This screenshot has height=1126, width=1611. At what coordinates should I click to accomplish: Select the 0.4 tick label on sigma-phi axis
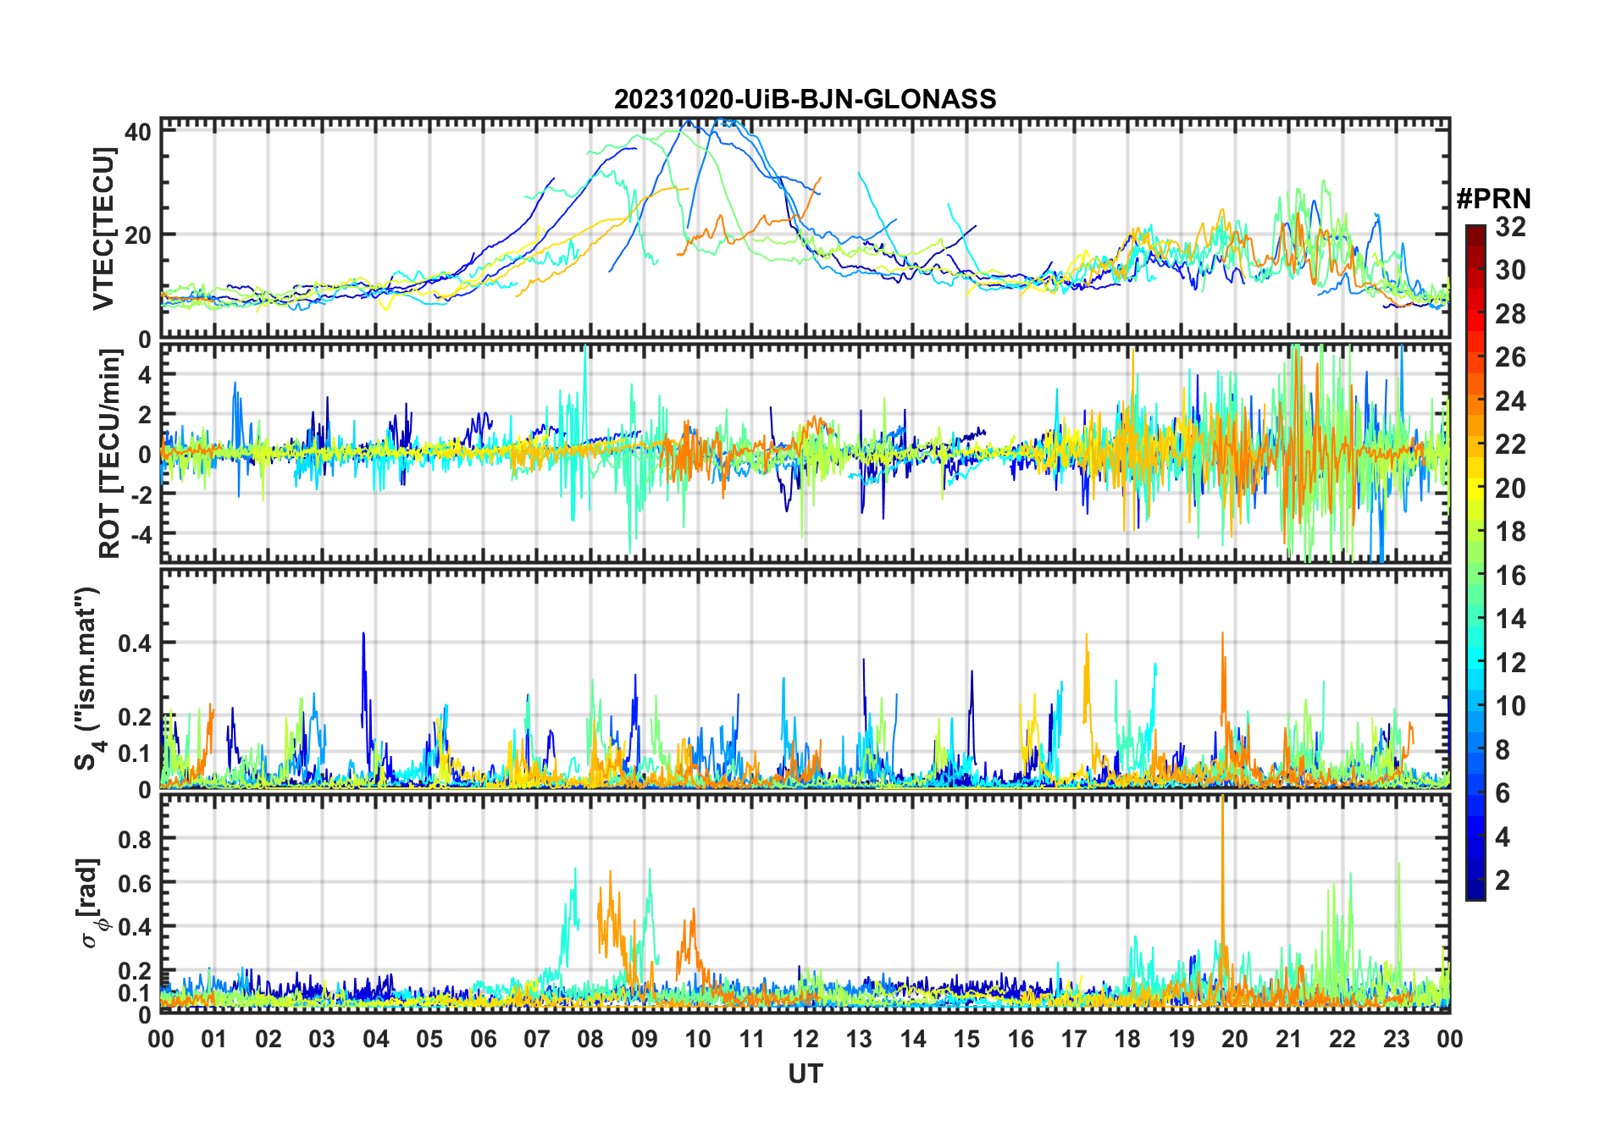coord(135,926)
